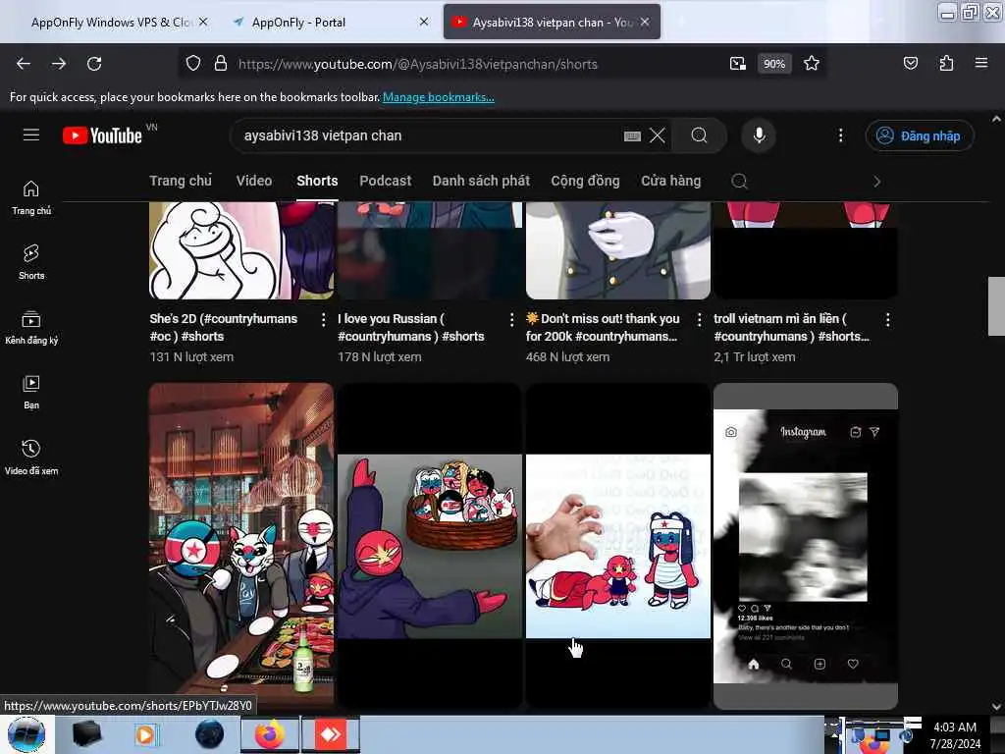Sign in with the Đăng nhập button
This screenshot has width=1005, height=754.
(x=919, y=135)
